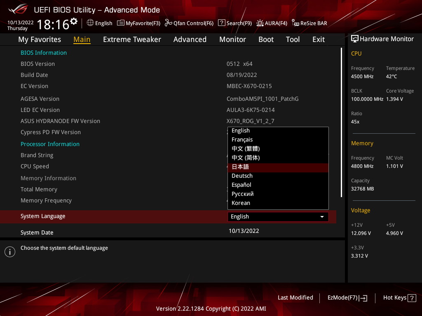The image size is (422, 316).
Task: Click the 18:16 clock display
Action: click(x=53, y=25)
